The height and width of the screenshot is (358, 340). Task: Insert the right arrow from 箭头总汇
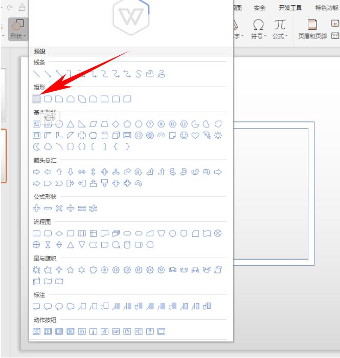pyautogui.click(x=37, y=172)
